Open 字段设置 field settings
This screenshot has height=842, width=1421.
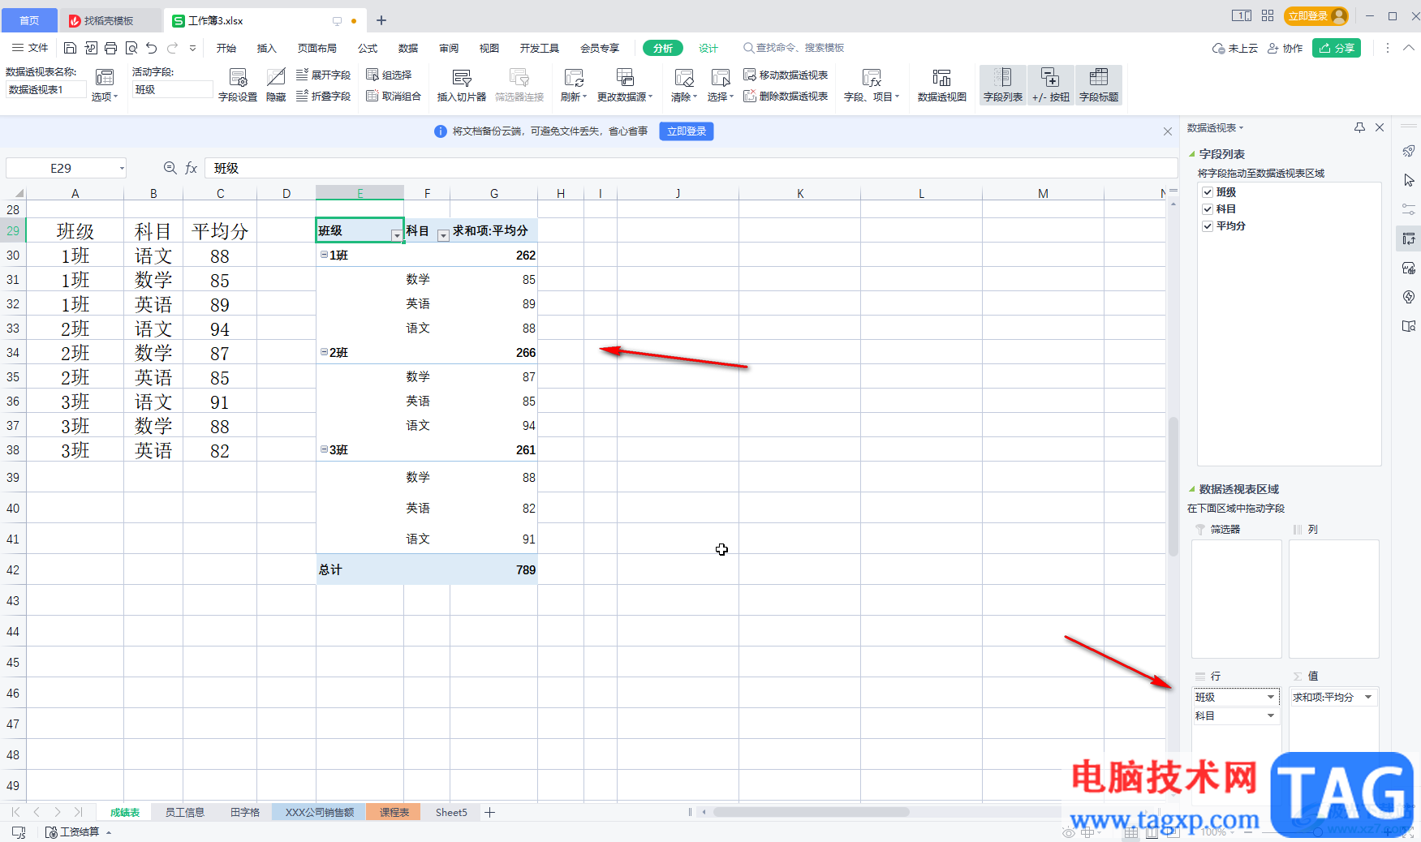[x=238, y=85]
